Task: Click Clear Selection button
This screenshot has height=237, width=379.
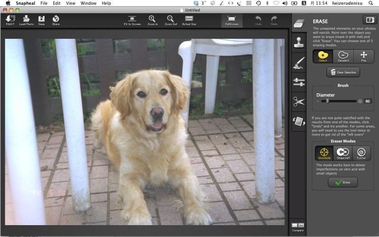Action: tap(343, 73)
